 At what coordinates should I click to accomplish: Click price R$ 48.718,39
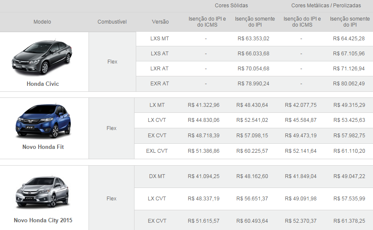(x=204, y=136)
